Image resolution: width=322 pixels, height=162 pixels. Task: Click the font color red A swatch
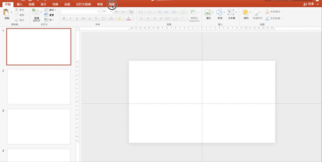pos(129,18)
